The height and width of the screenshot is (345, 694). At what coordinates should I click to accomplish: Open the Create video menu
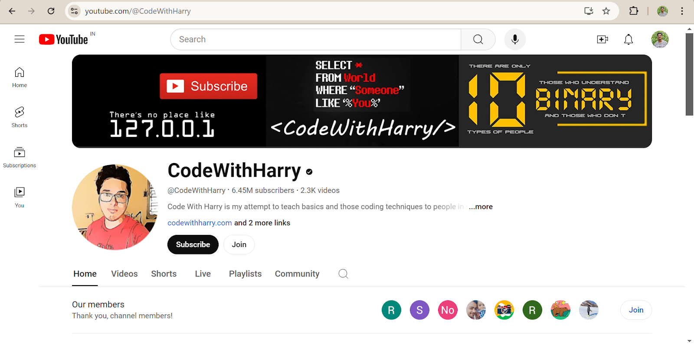602,39
